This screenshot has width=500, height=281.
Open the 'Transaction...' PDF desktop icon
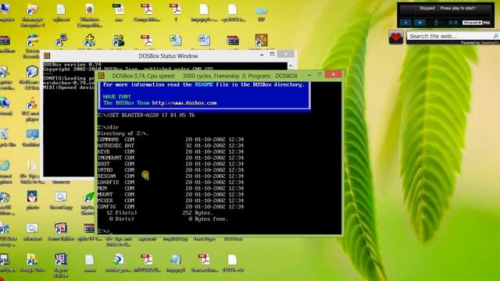tap(203, 263)
